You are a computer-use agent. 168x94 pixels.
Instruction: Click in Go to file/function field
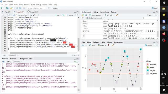(x=36, y=8)
